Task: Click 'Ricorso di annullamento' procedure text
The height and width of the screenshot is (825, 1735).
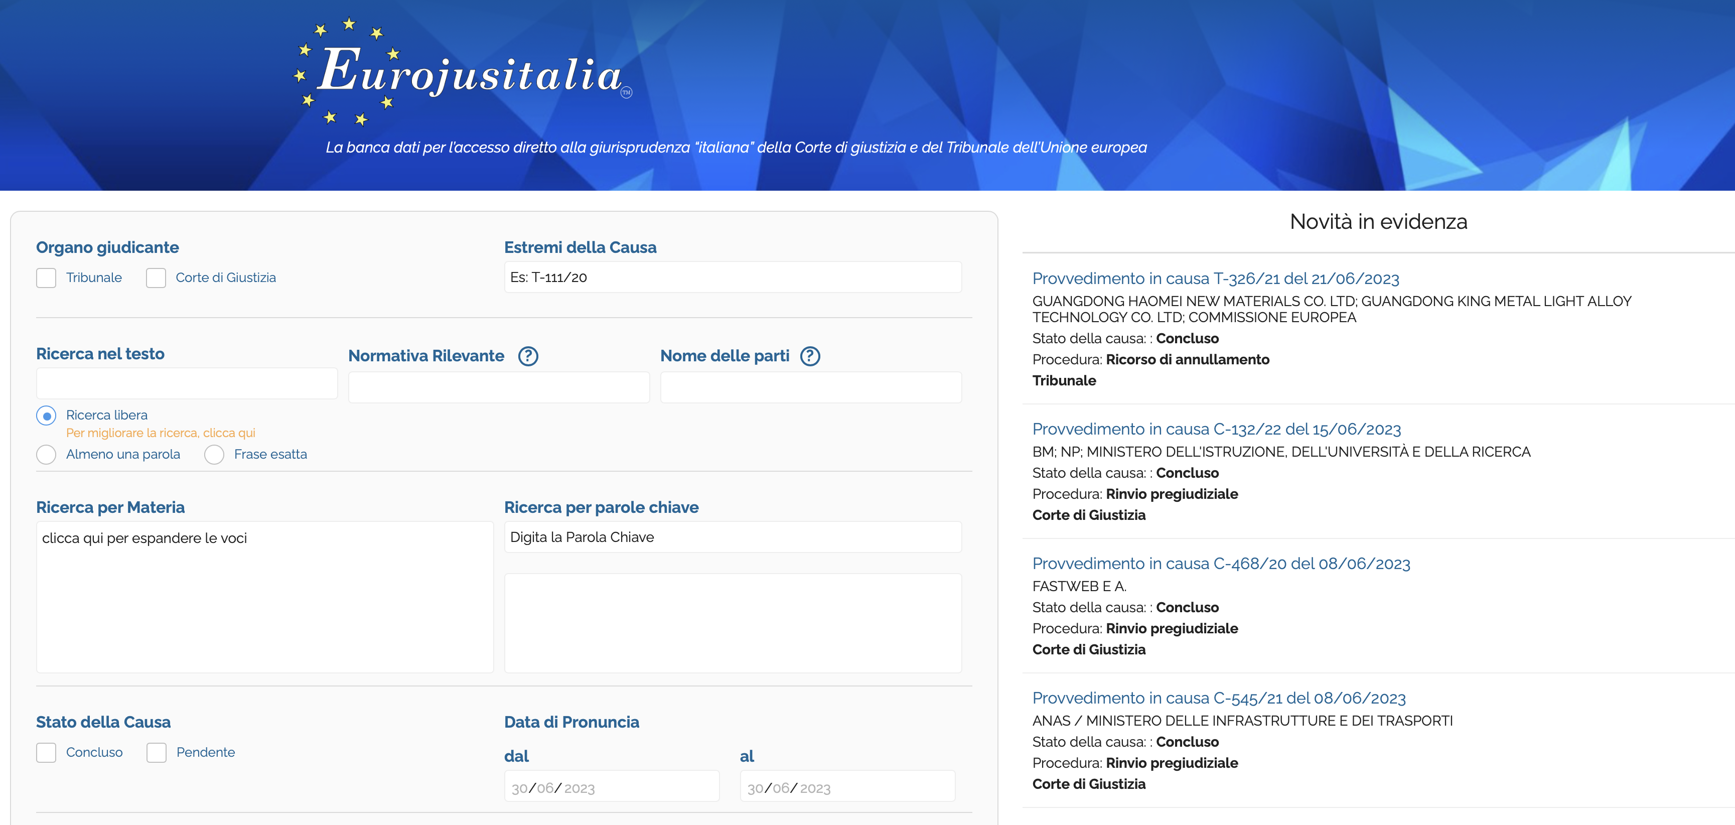Action: [x=1188, y=360]
